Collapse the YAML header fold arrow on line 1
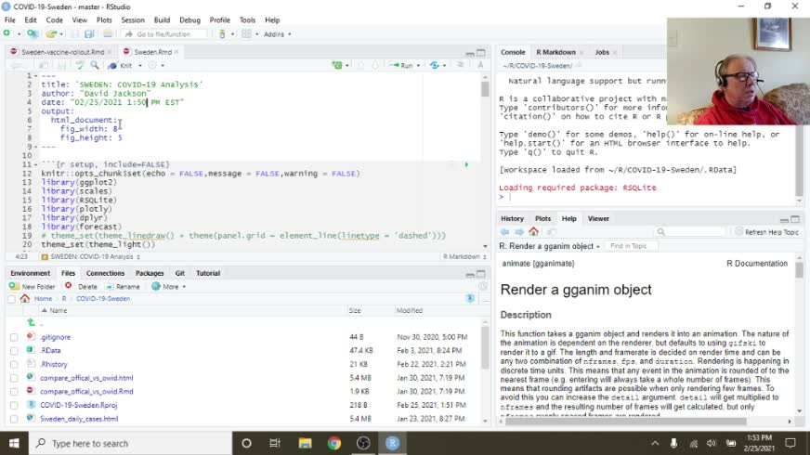The height and width of the screenshot is (455, 810). point(35,75)
